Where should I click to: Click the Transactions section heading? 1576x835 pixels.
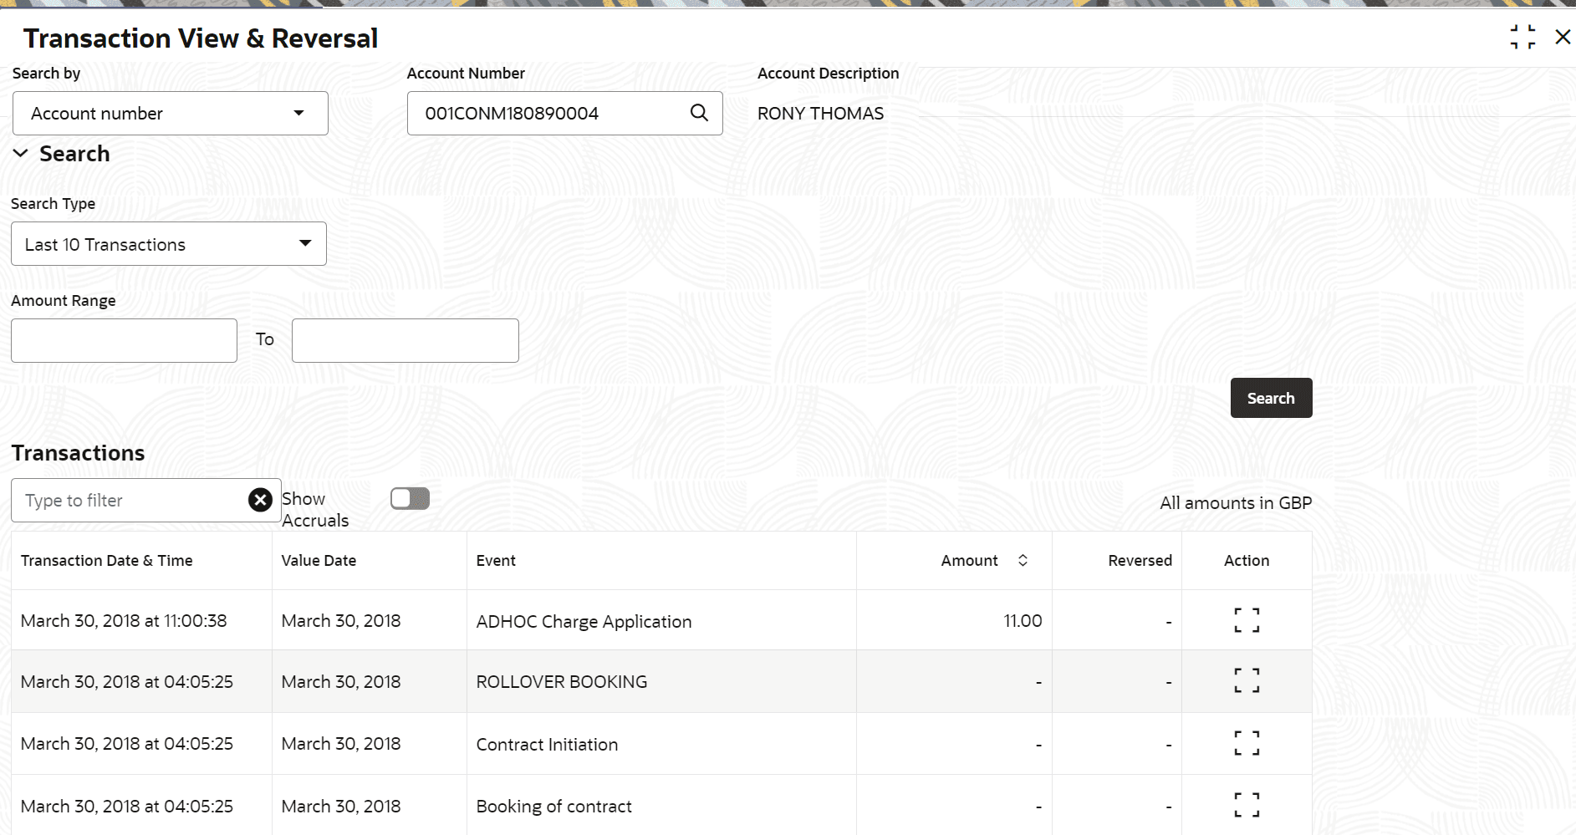(x=77, y=452)
